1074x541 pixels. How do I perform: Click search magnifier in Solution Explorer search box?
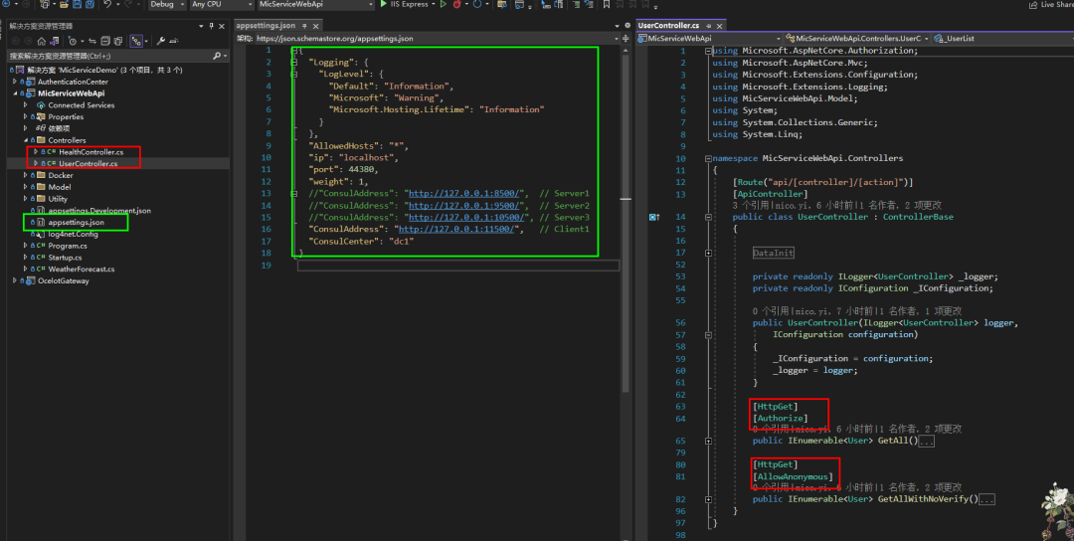point(217,56)
